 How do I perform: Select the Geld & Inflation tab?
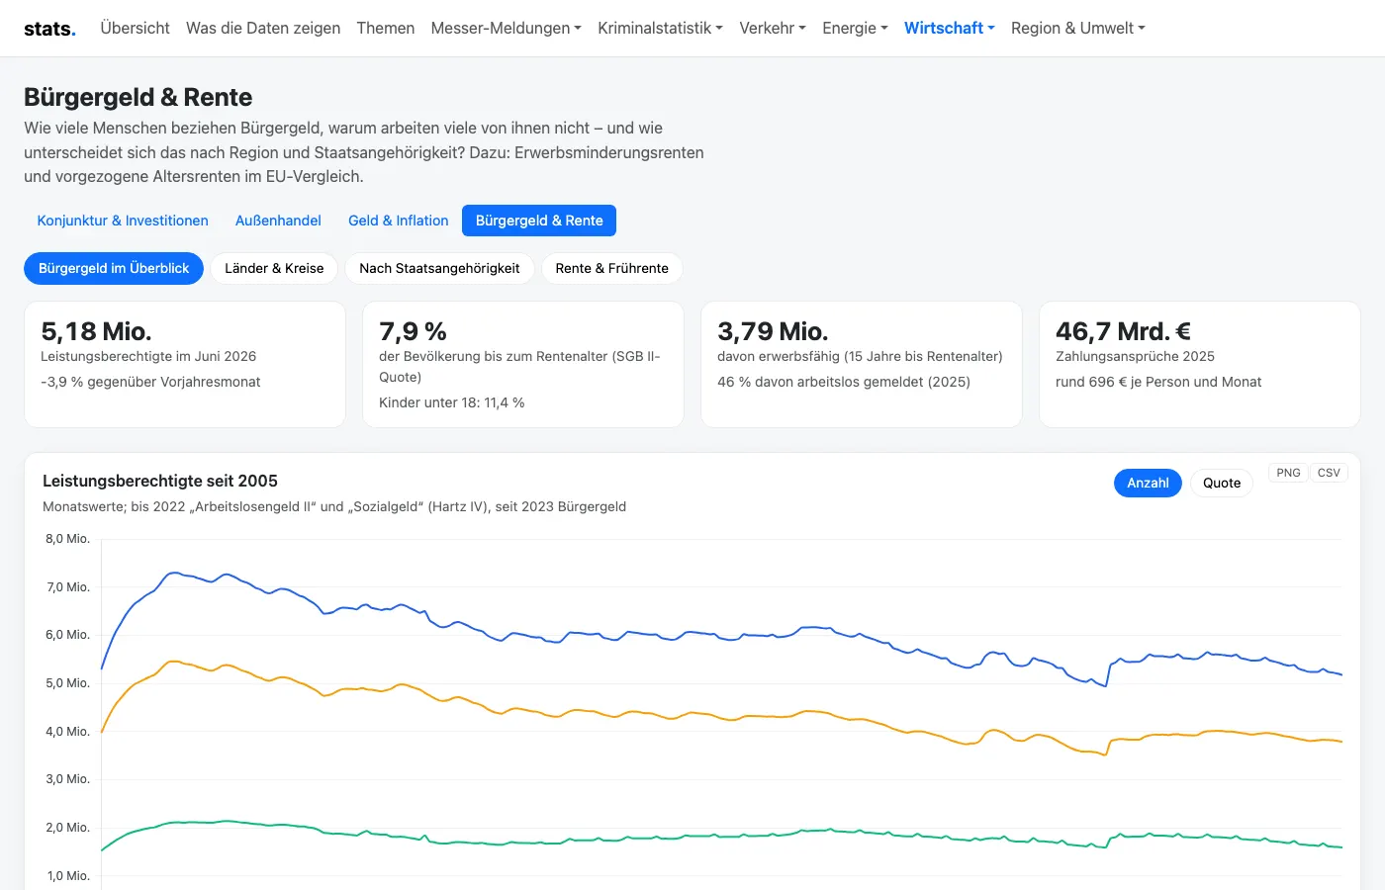pos(399,221)
